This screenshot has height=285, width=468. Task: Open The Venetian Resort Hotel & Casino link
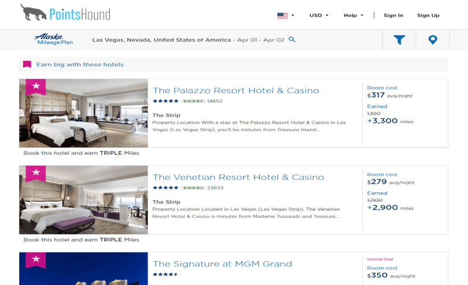point(238,177)
